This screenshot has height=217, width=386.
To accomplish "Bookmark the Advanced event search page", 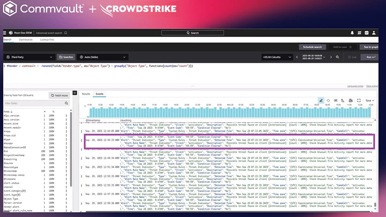I will click(66, 33).
